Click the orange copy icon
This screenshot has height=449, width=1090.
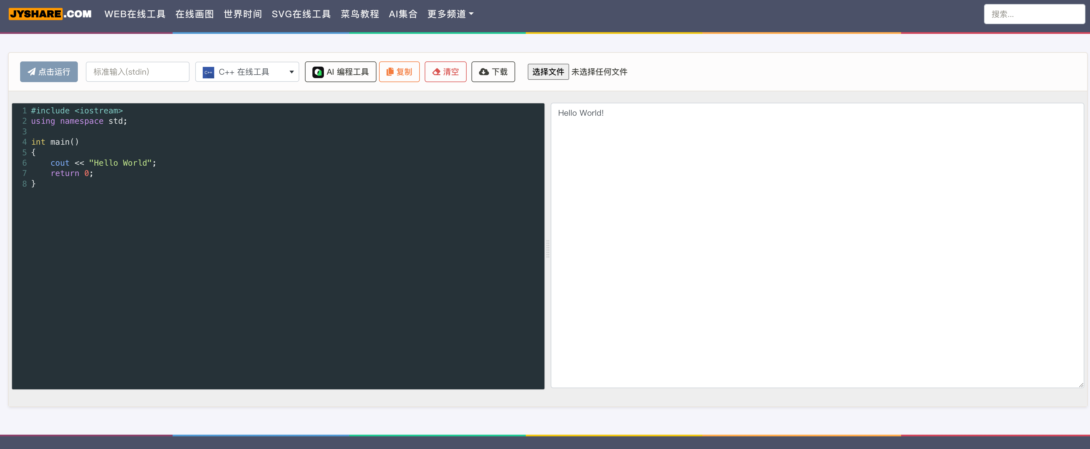[x=390, y=71]
